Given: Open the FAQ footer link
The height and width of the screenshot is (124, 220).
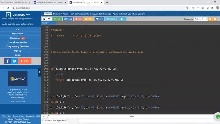Looking at the screenshot, I should 4,116.
